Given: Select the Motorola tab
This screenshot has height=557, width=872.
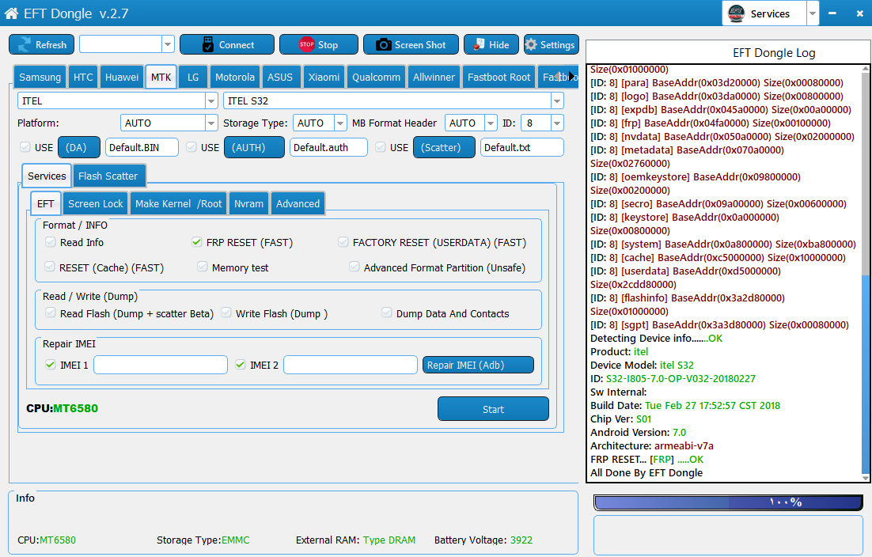Looking at the screenshot, I should tap(235, 77).
